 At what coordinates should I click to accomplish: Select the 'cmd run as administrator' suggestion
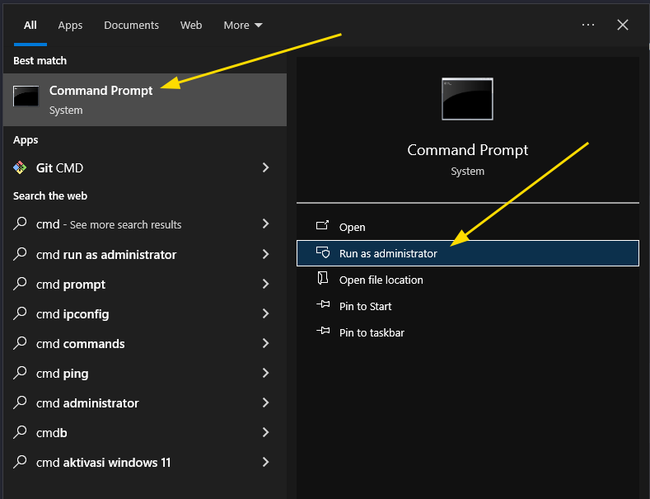[145, 254]
